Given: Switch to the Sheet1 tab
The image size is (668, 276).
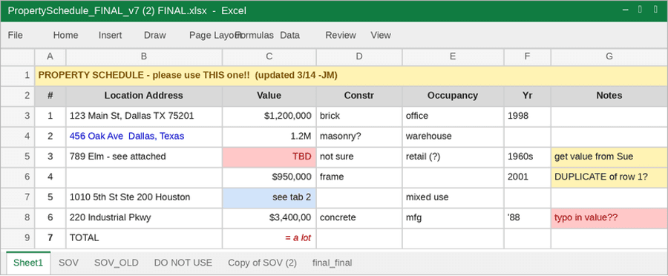Looking at the screenshot, I should point(28,263).
